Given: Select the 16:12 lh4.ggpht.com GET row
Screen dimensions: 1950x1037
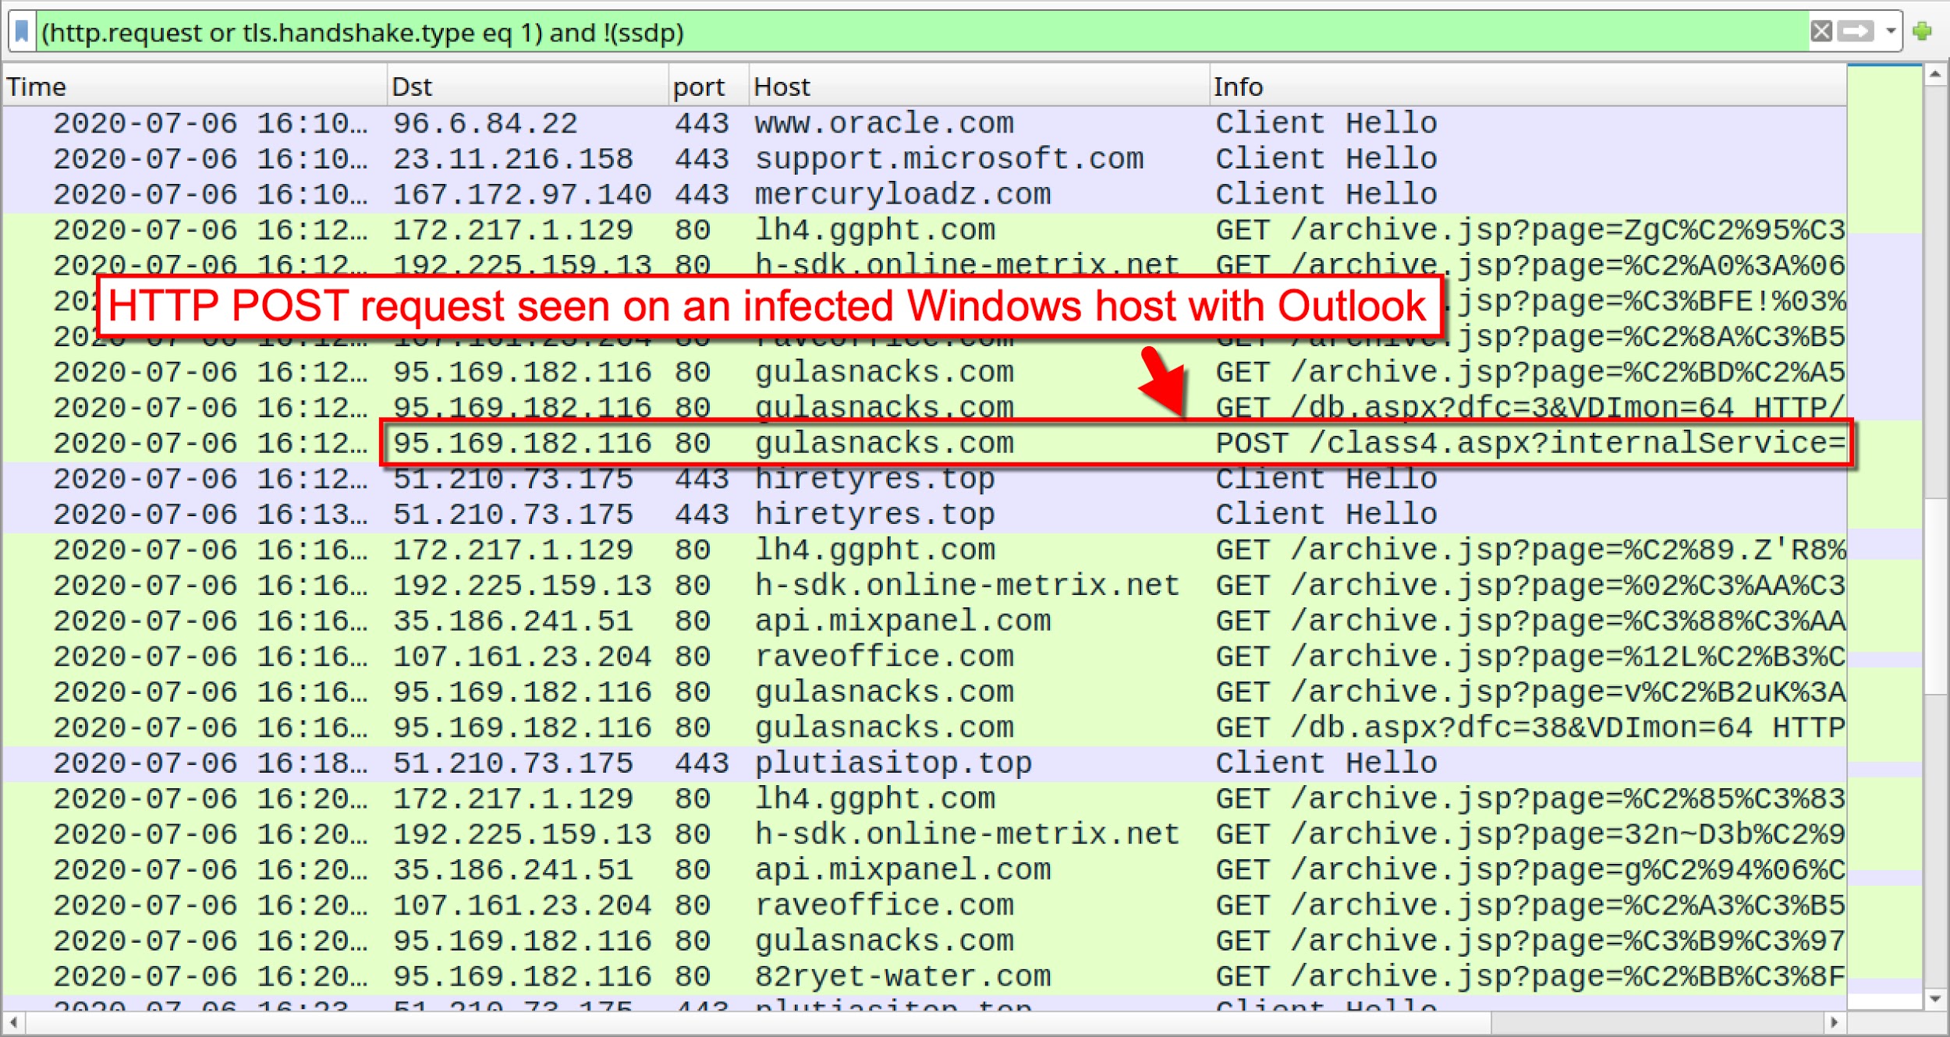Looking at the screenshot, I should [x=924, y=230].
